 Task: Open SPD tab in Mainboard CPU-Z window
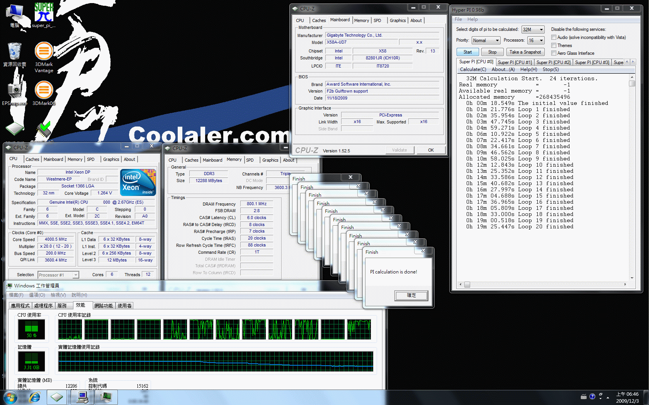(377, 20)
